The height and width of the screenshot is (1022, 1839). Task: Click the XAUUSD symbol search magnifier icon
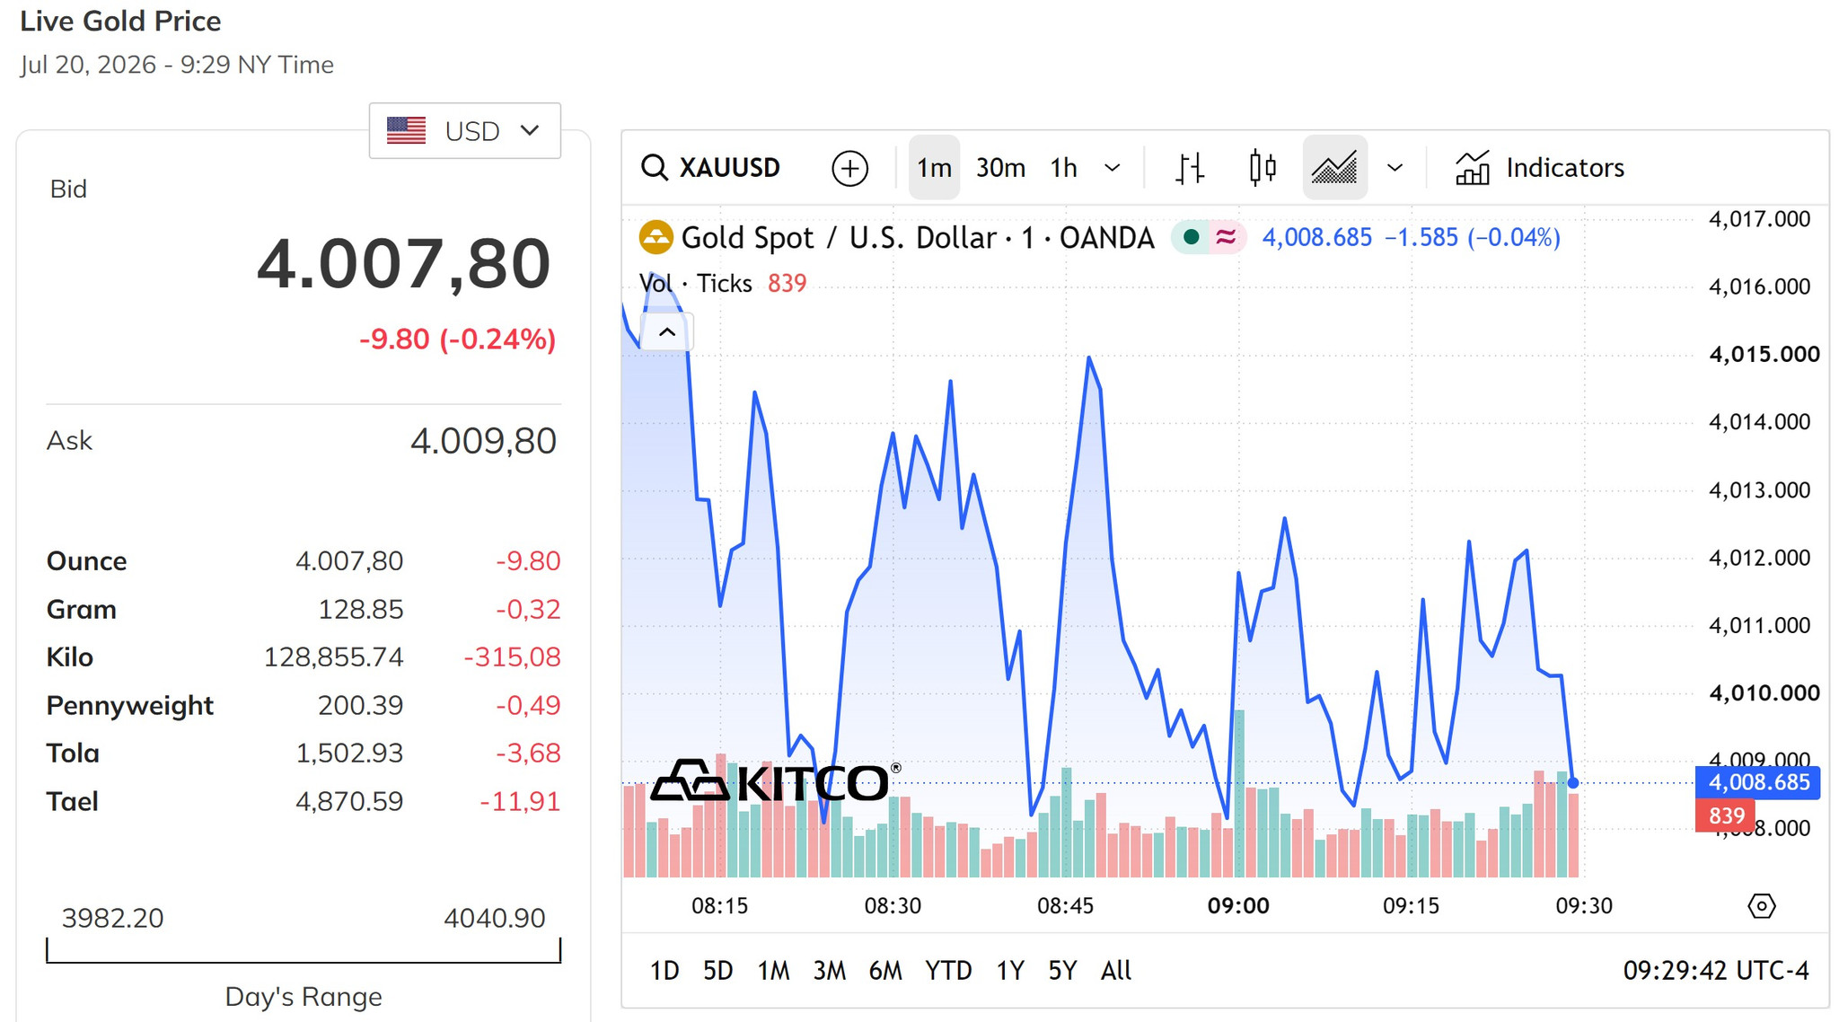(x=655, y=168)
